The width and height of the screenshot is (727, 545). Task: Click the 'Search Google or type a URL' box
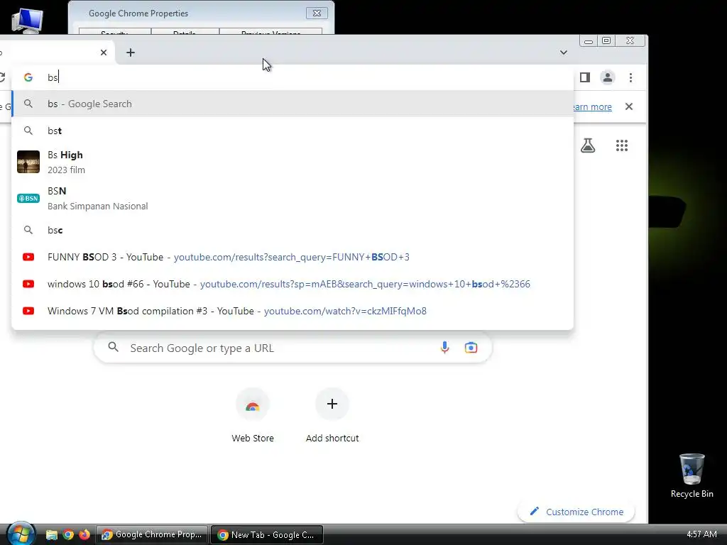click(293, 348)
